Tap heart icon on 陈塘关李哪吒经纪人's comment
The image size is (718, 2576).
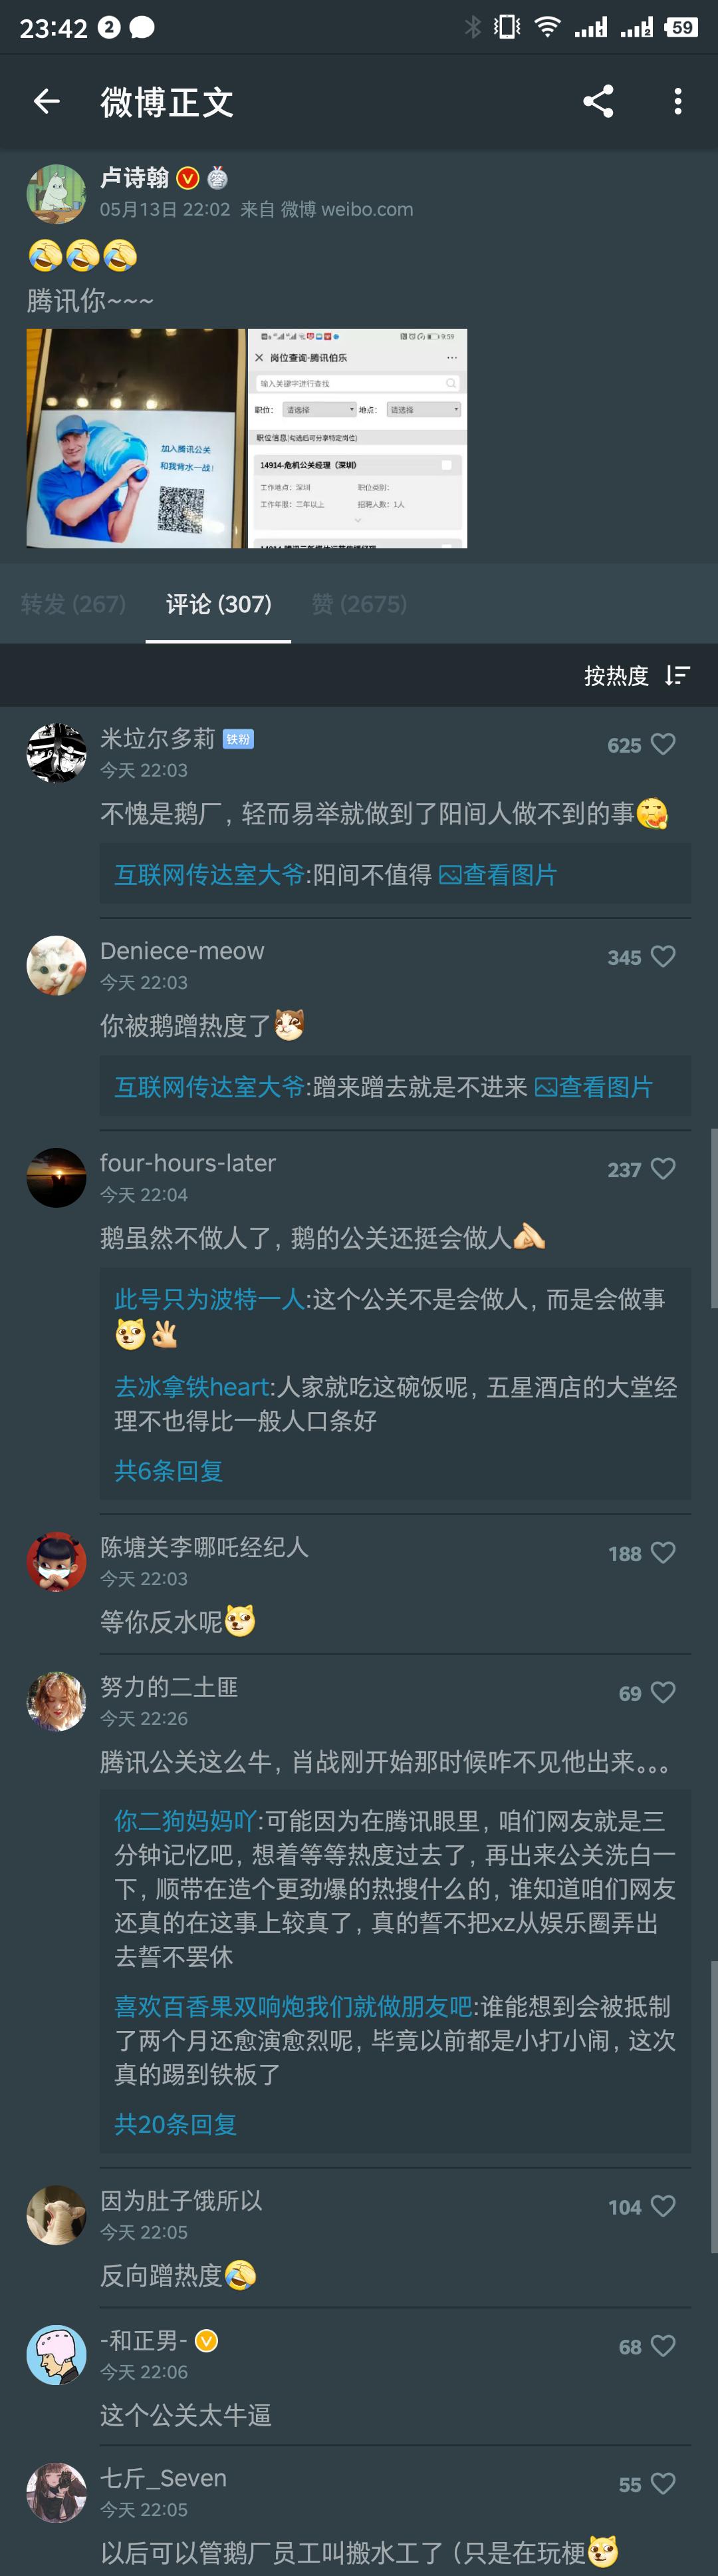point(663,1553)
